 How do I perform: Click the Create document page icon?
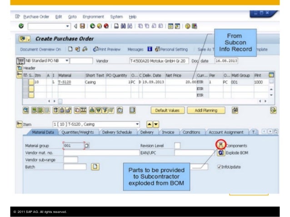pos(70,49)
